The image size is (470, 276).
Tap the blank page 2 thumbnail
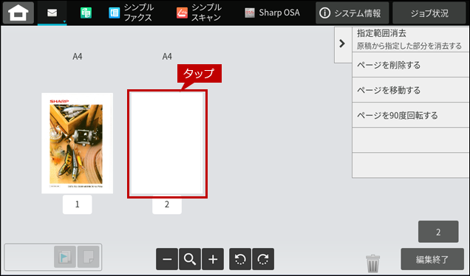click(167, 144)
